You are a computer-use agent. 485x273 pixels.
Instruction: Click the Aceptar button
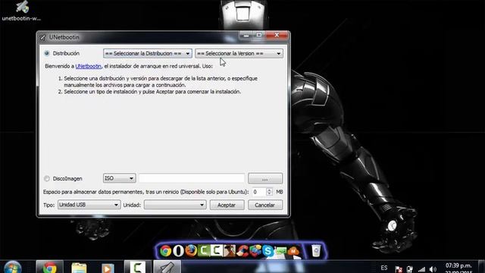(x=227, y=205)
